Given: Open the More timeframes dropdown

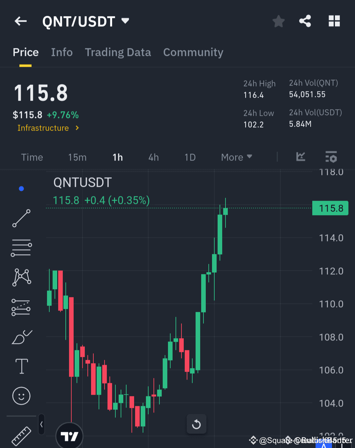Looking at the screenshot, I should (236, 157).
